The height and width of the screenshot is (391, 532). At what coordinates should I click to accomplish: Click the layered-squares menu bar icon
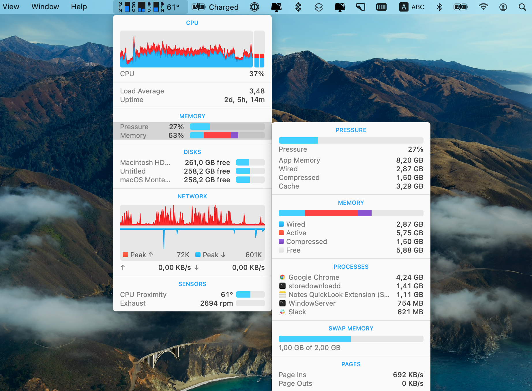(319, 7)
